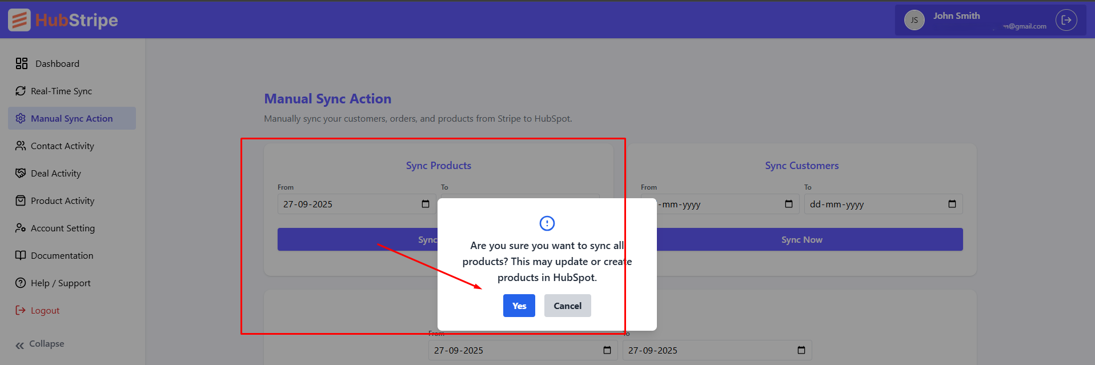This screenshot has height=365, width=1095.
Task: Click the Sync Customers card title
Action: pyautogui.click(x=801, y=166)
